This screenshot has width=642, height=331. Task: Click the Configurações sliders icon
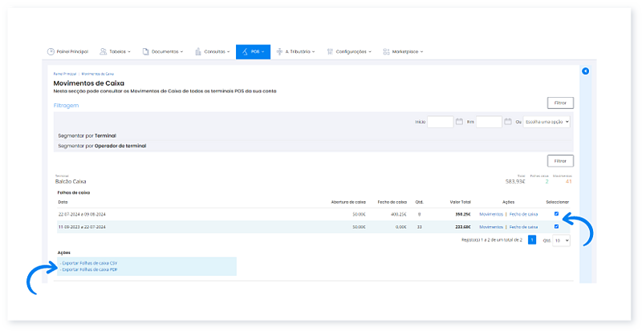coord(332,51)
